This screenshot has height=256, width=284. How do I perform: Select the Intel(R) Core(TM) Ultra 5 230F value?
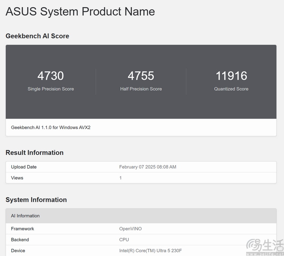(x=150, y=251)
